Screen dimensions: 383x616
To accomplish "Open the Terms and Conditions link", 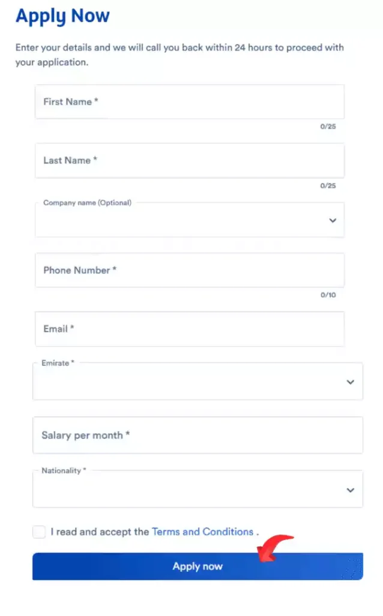I will click(202, 532).
